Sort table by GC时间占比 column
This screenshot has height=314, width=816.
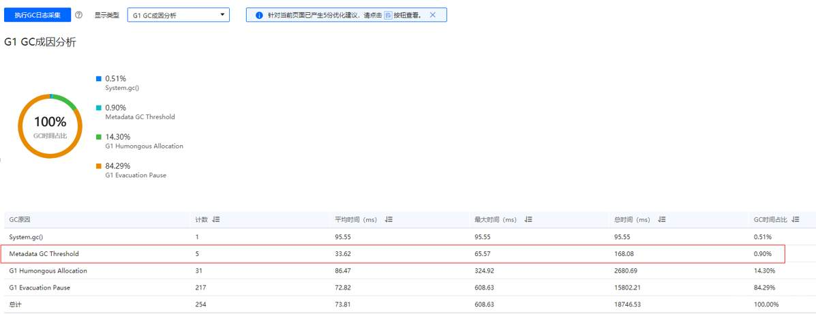tap(794, 219)
